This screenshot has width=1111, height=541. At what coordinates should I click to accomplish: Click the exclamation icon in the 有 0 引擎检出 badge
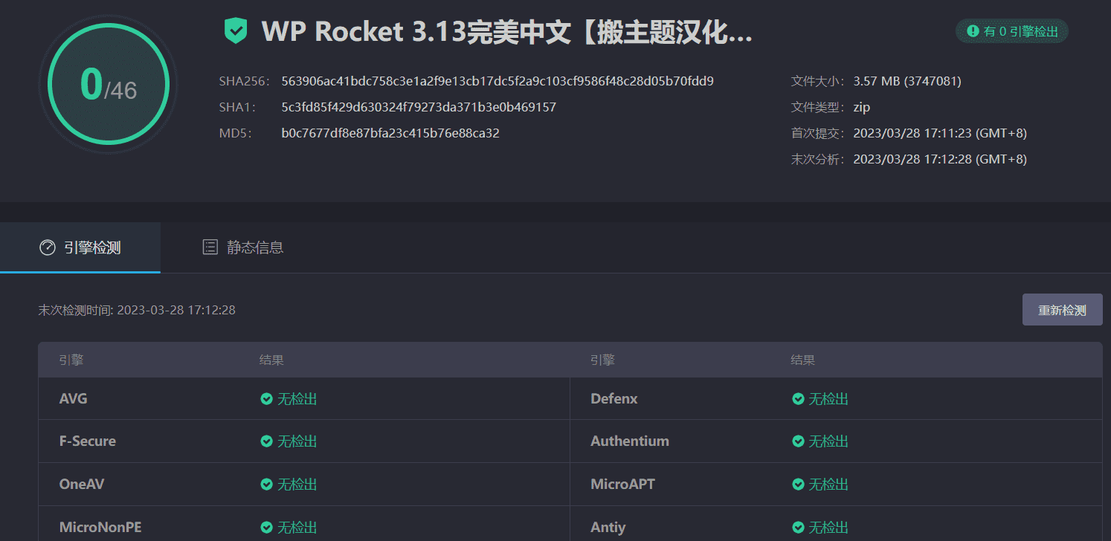[x=973, y=31]
